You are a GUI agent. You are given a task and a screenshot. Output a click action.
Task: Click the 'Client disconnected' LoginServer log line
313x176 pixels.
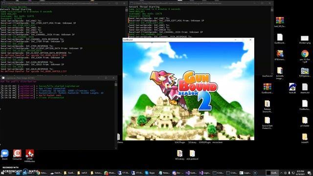pyautogui.click(x=51, y=98)
